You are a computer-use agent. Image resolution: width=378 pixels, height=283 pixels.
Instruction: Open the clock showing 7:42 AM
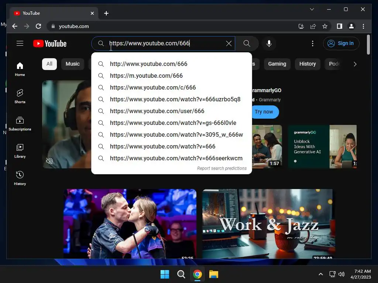click(x=361, y=274)
